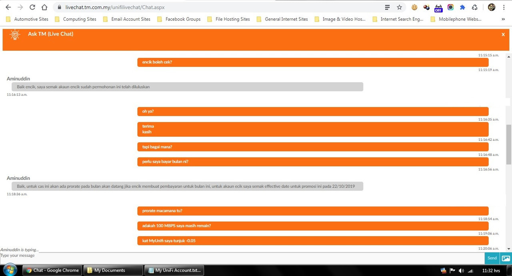Focus the Type your message field
The image size is (512, 276).
[242, 258]
